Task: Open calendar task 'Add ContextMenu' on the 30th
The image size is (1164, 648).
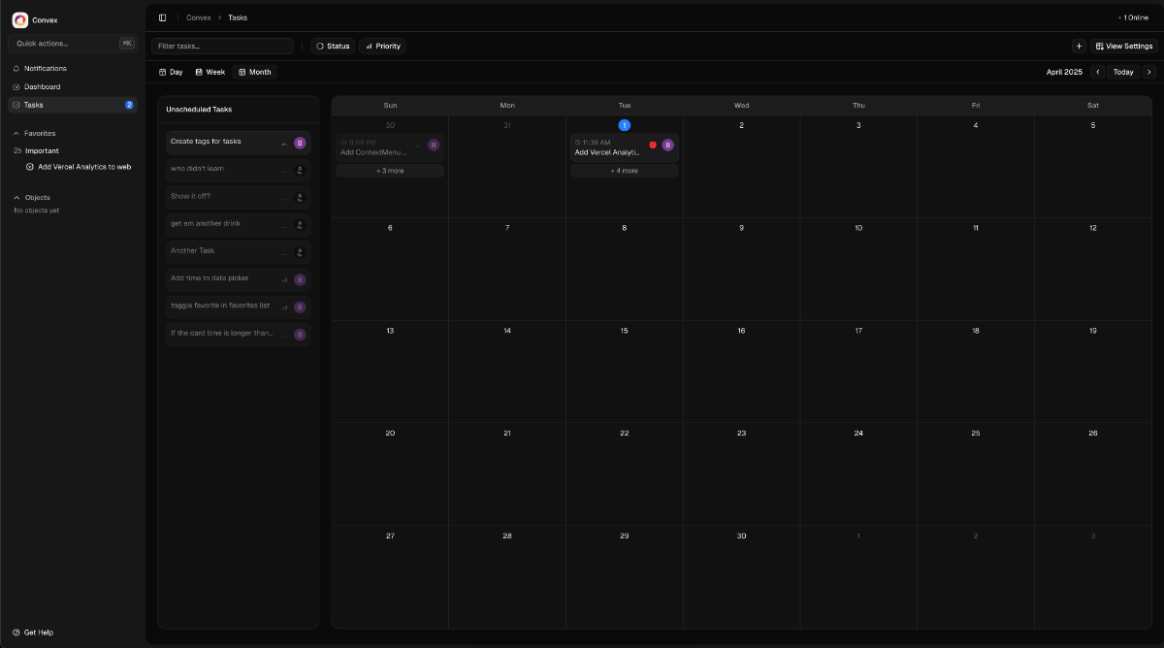Action: 390,147
